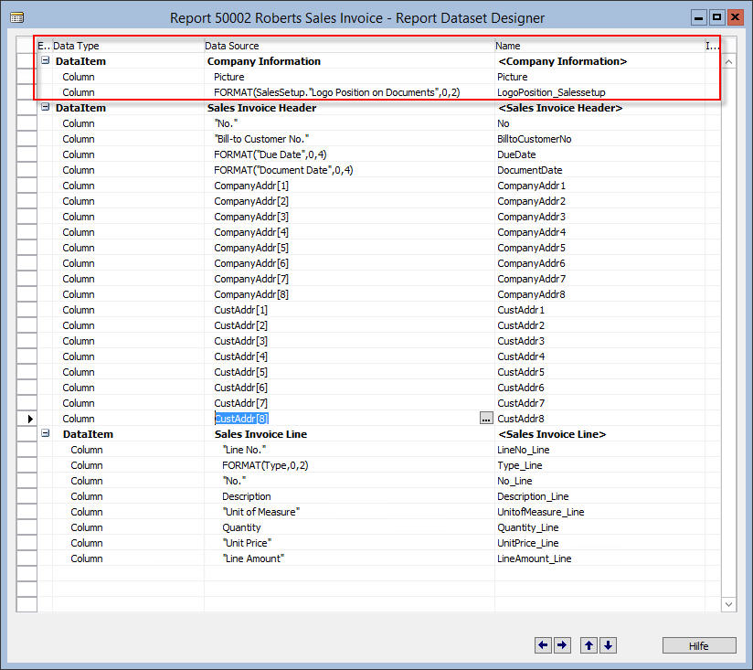The width and height of the screenshot is (753, 670).
Task: Select the FORMAT(Type,0,2) cell
Action: pyautogui.click(x=349, y=465)
